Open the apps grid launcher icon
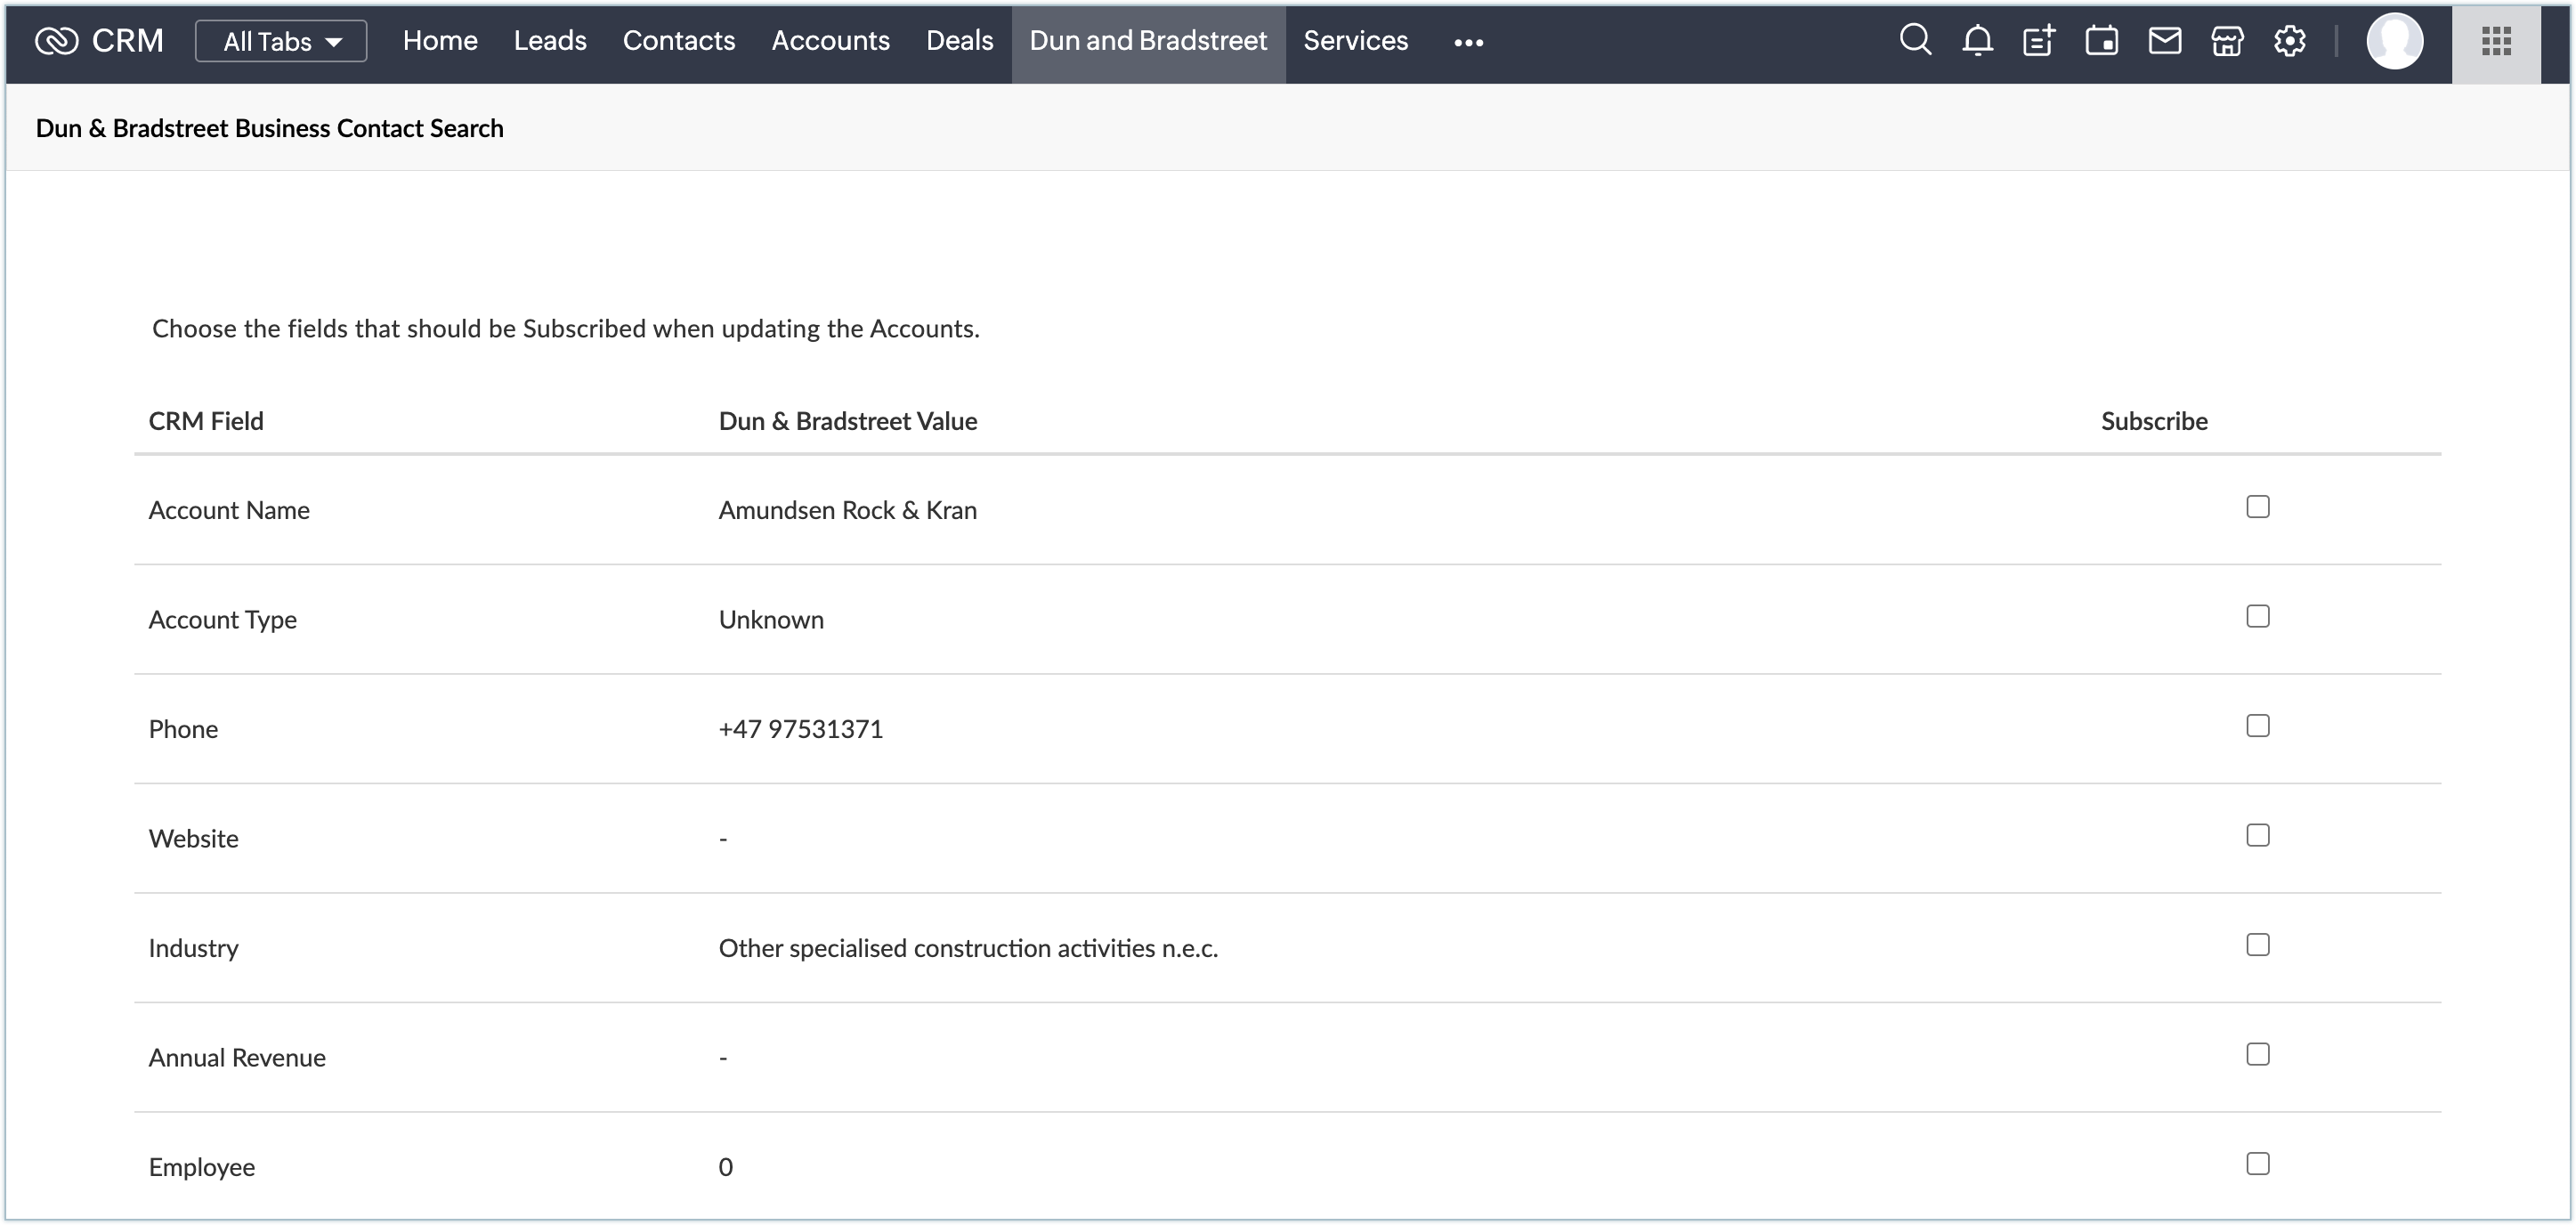This screenshot has height=1225, width=2576. (2496, 41)
